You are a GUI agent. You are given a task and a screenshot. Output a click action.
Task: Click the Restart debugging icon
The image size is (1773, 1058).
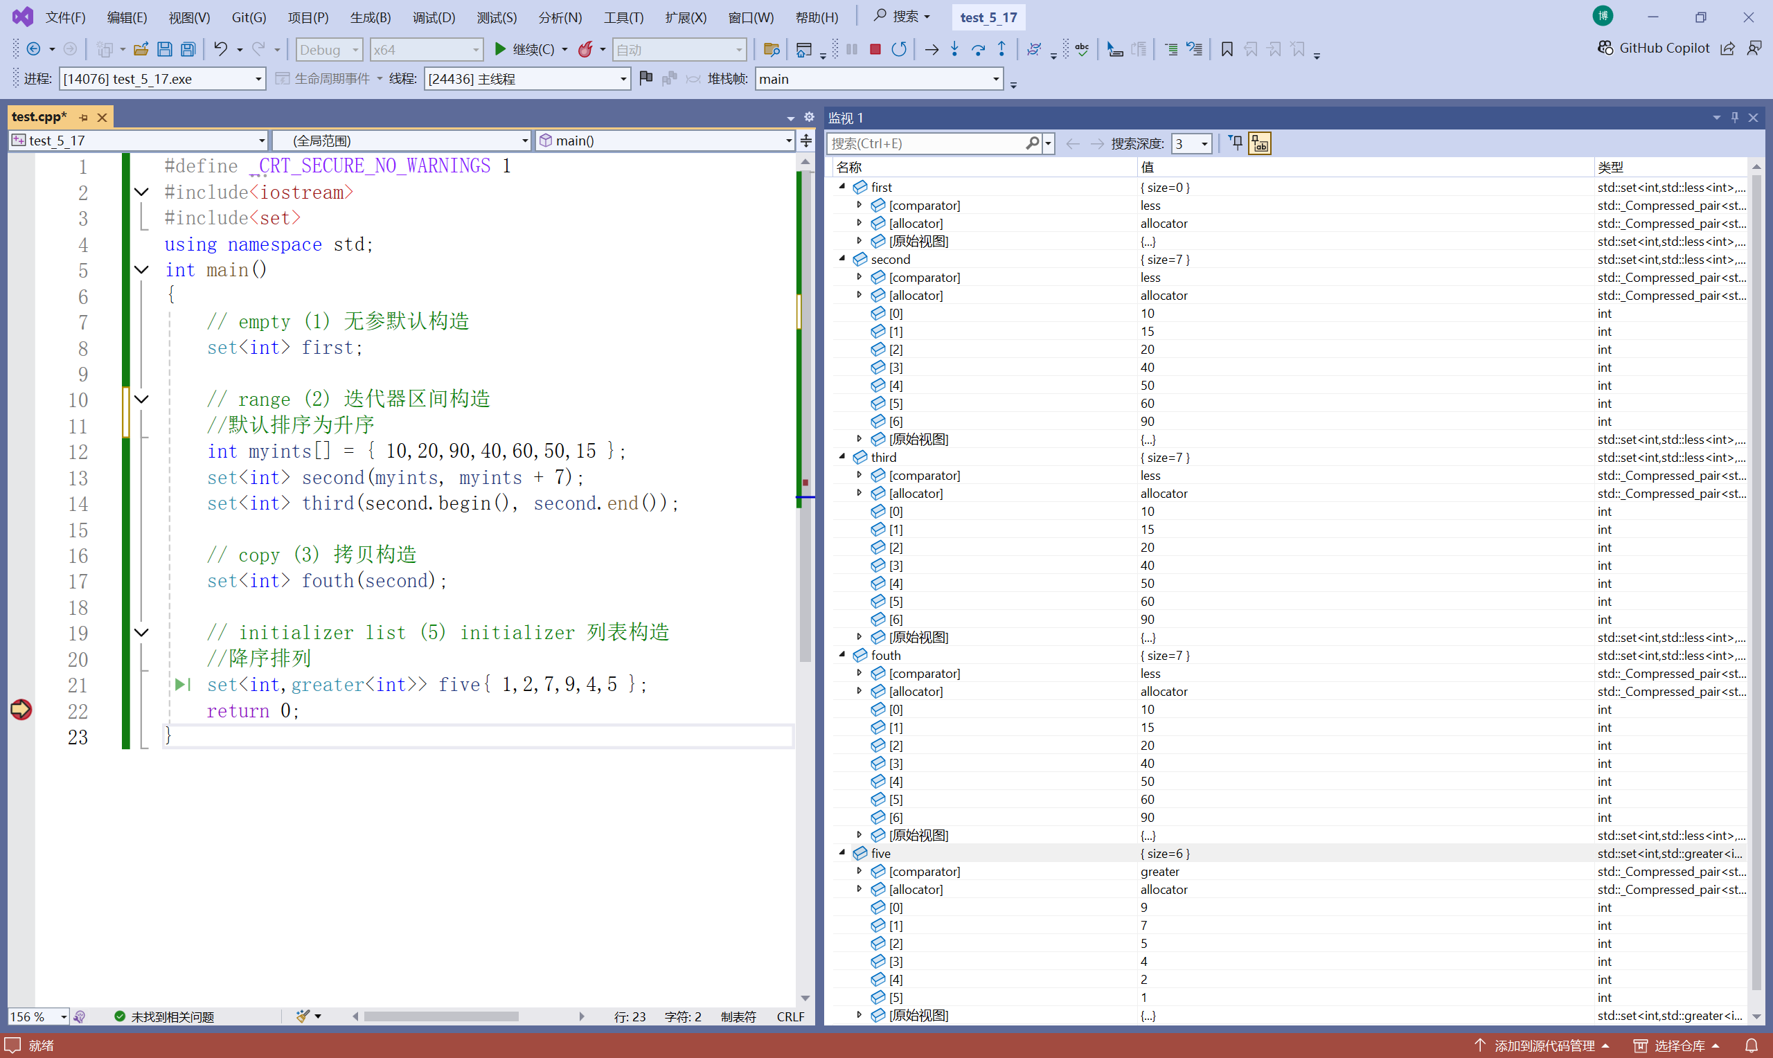(x=899, y=49)
